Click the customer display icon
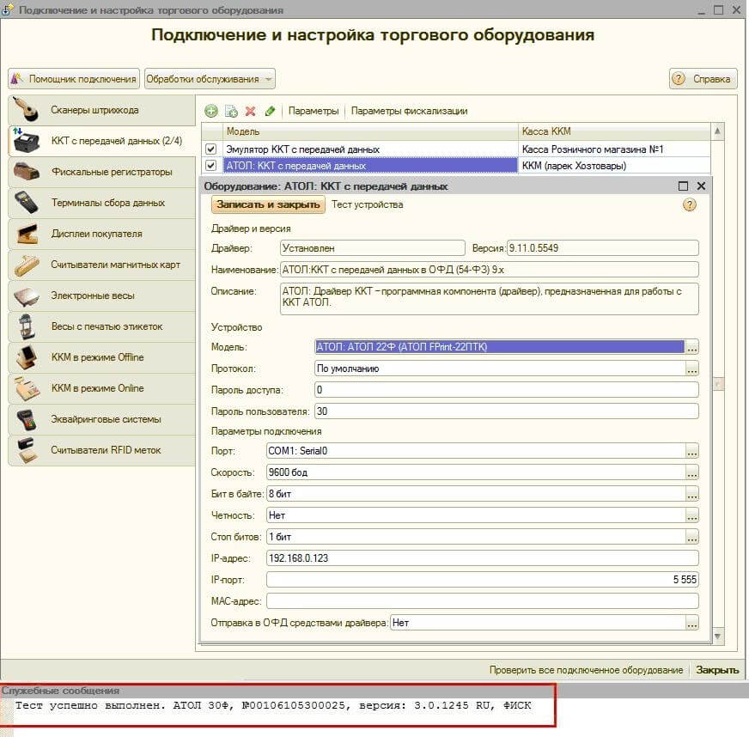The width and height of the screenshot is (749, 737). 27,234
